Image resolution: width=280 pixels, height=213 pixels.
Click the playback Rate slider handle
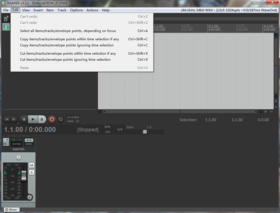145,132
